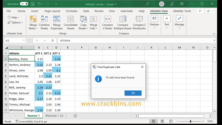Open the Dedupe tools menu
This screenshot has height=125, width=222.
click(x=154, y=22)
